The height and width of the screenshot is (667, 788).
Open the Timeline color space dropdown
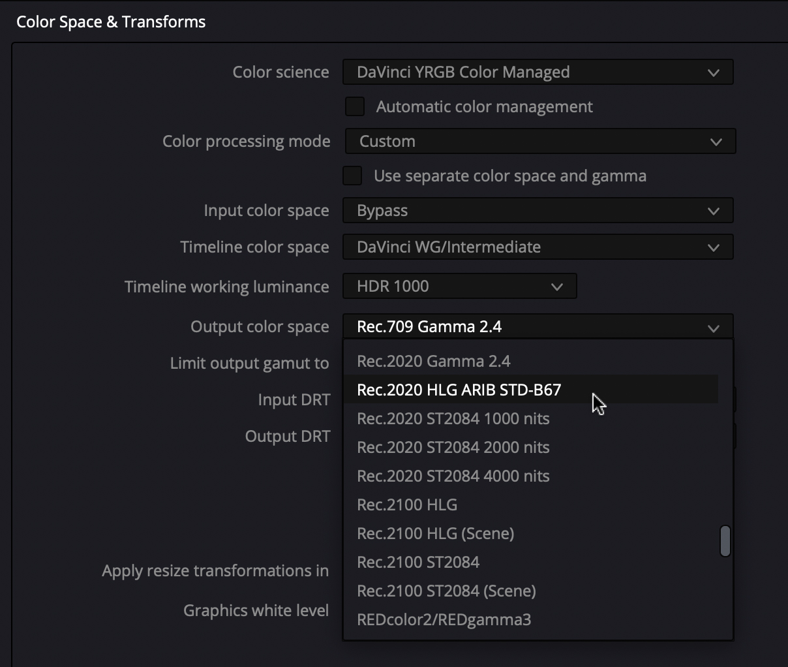(x=538, y=247)
